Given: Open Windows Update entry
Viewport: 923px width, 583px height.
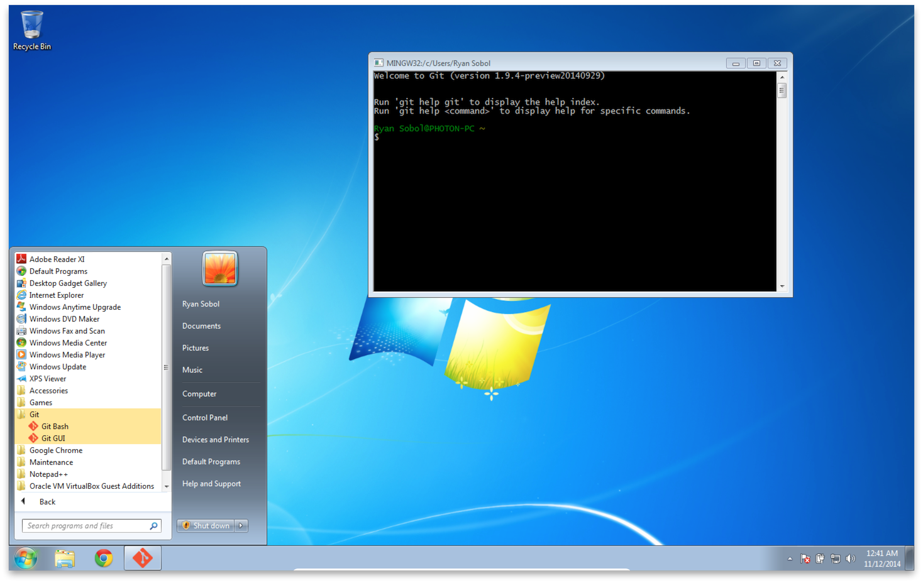Looking at the screenshot, I should (x=87, y=367).
